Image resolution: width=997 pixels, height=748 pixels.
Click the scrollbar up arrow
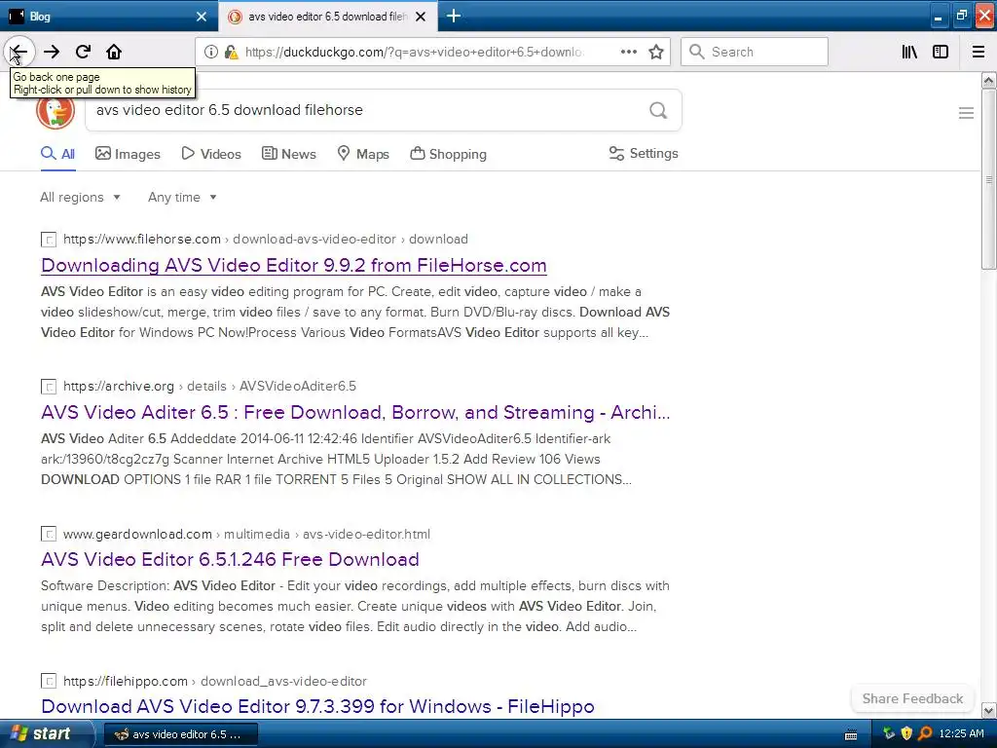point(988,80)
